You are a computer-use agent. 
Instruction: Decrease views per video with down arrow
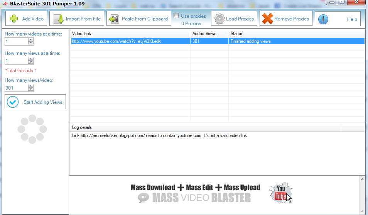click(x=31, y=89)
